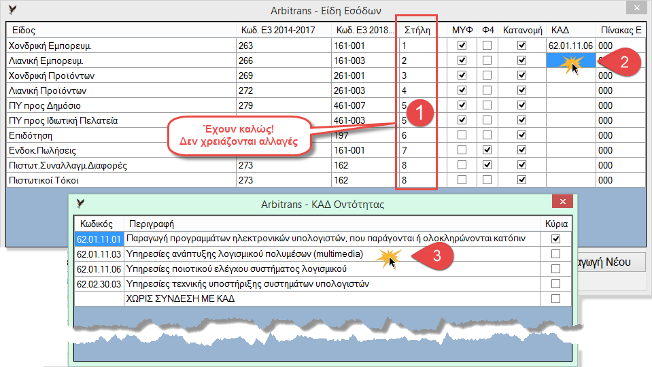Screen dimensions: 652x367
Task: Toggle Φ4 checkbox for Πιστωτ.Συναλλαγμ.Διαφορές
Action: click(487, 165)
